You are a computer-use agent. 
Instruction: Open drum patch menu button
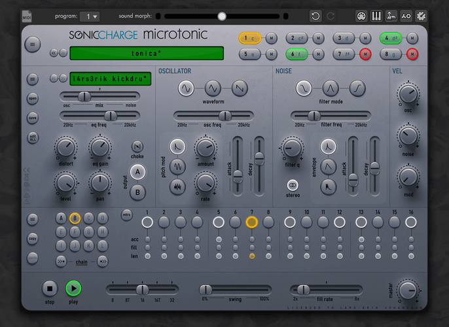33,79
